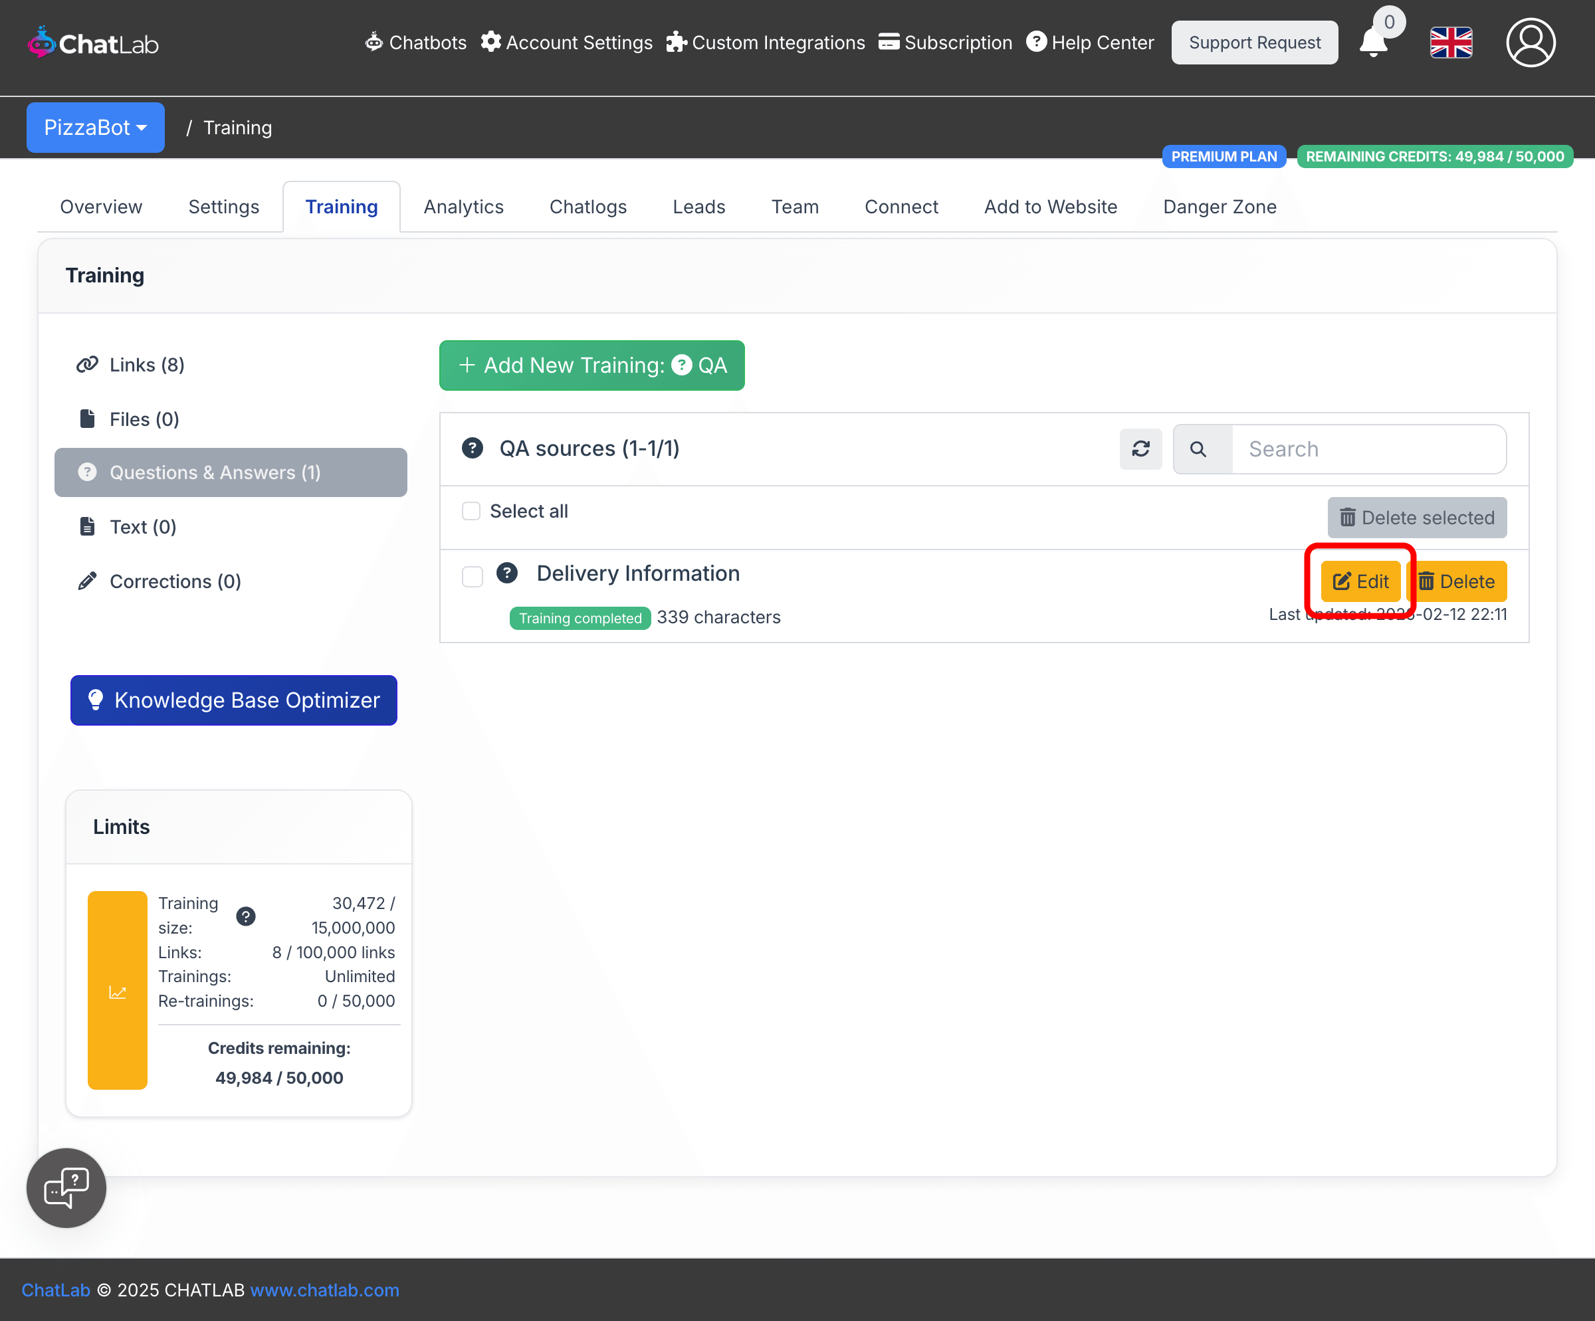1595x1321 pixels.
Task: Click question icon beside Delivery Information
Action: (506, 573)
